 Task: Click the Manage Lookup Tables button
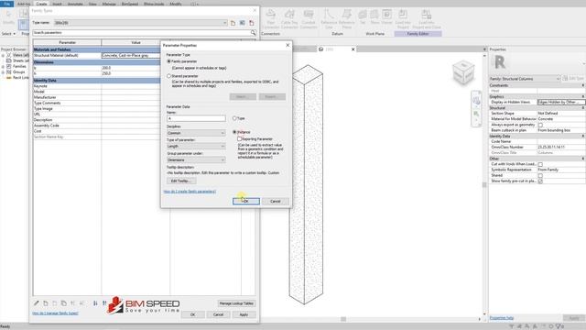[x=236, y=303]
